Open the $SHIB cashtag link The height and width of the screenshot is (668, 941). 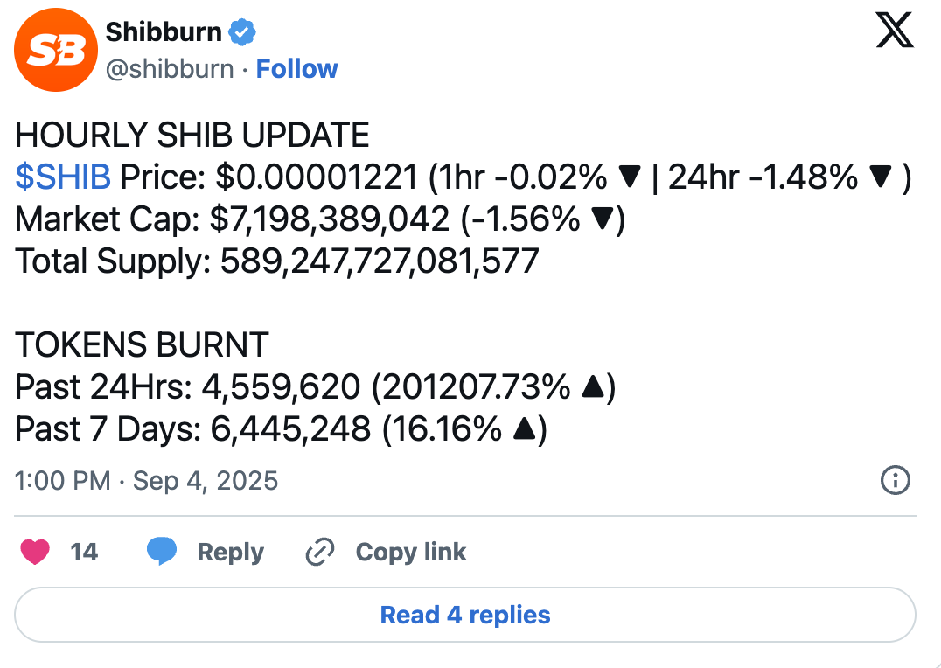(x=63, y=177)
